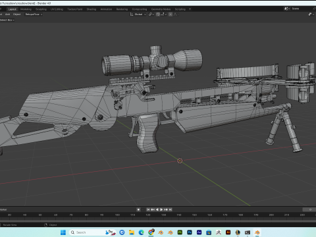Open Adobe Illustrator from the taskbar
Viewport: 316px width, 237px height.
coord(228,232)
